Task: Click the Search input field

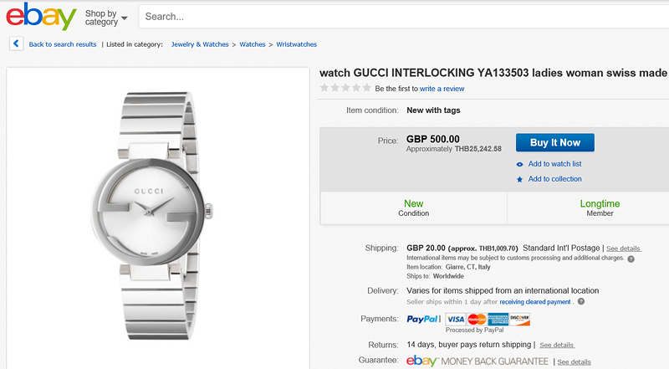Action: click(401, 16)
